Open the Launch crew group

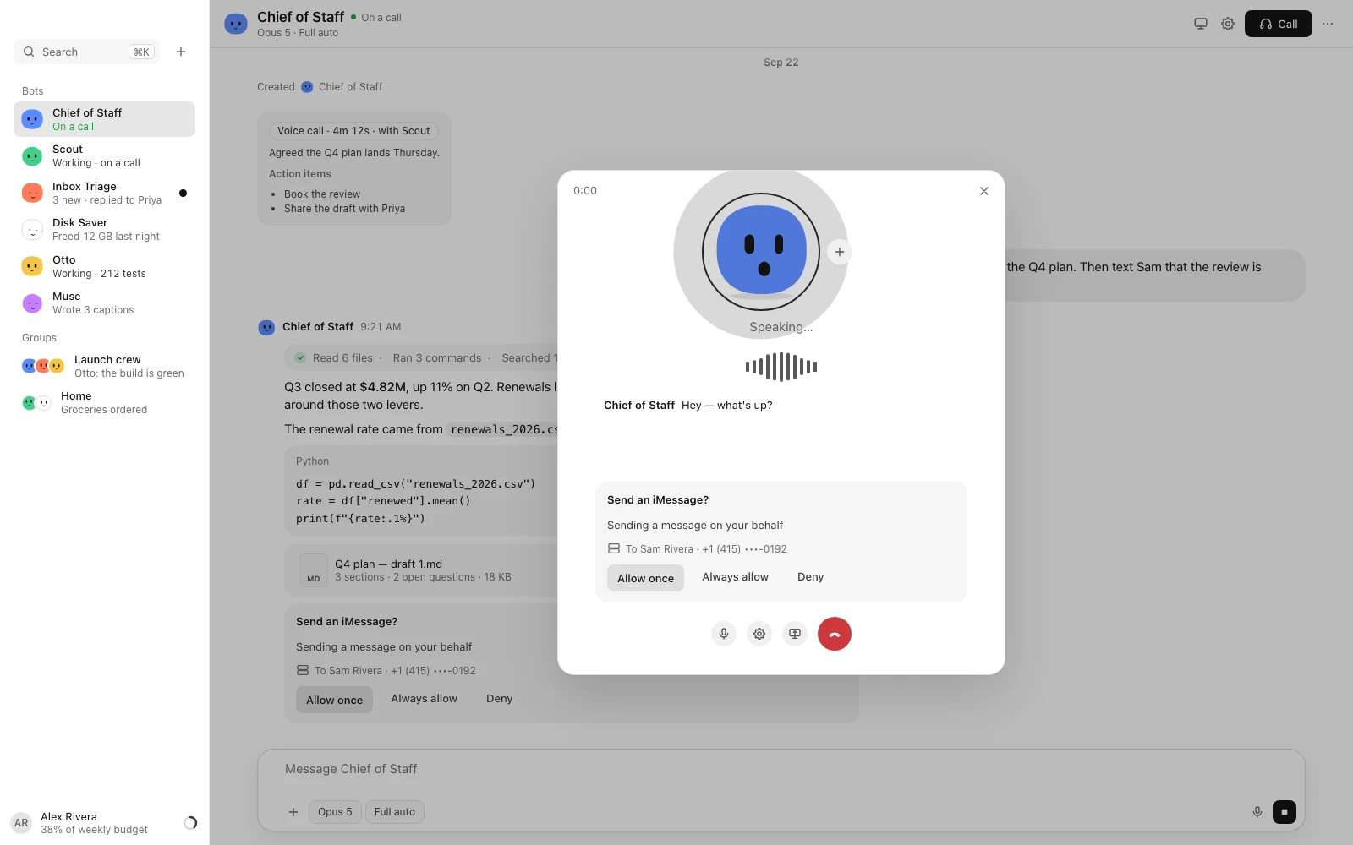(x=104, y=366)
